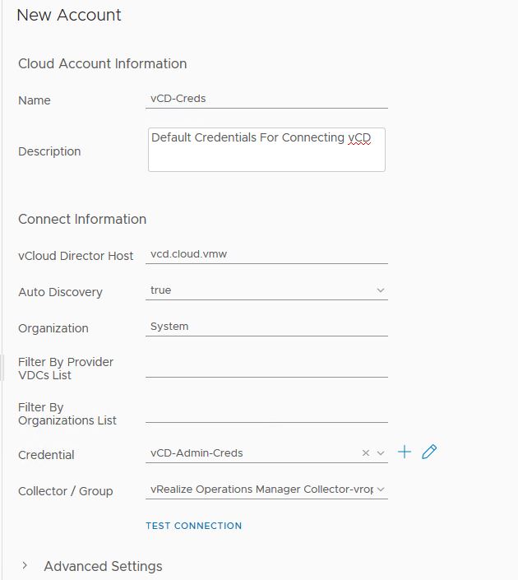Screen dimensions: 518x580
Task: Click the Cloud Account Information heading
Action: (102, 63)
